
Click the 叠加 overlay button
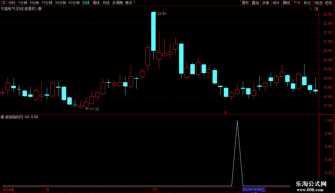pos(255,3)
